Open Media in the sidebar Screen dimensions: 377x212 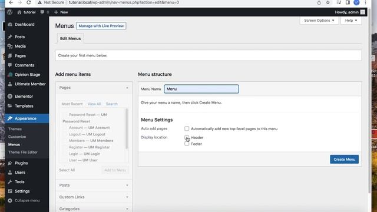pos(20,46)
